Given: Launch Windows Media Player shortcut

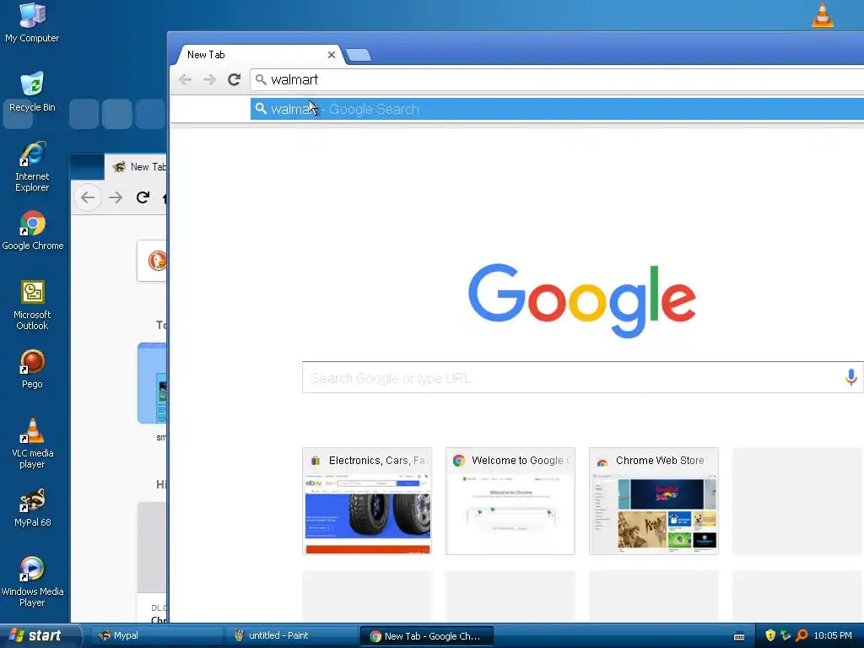Looking at the screenshot, I should coord(32,581).
